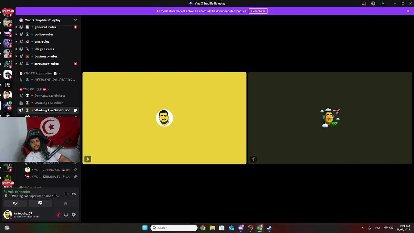The image size is (414, 233).
Task: Click Voix connectée connection status
Action: (19, 192)
